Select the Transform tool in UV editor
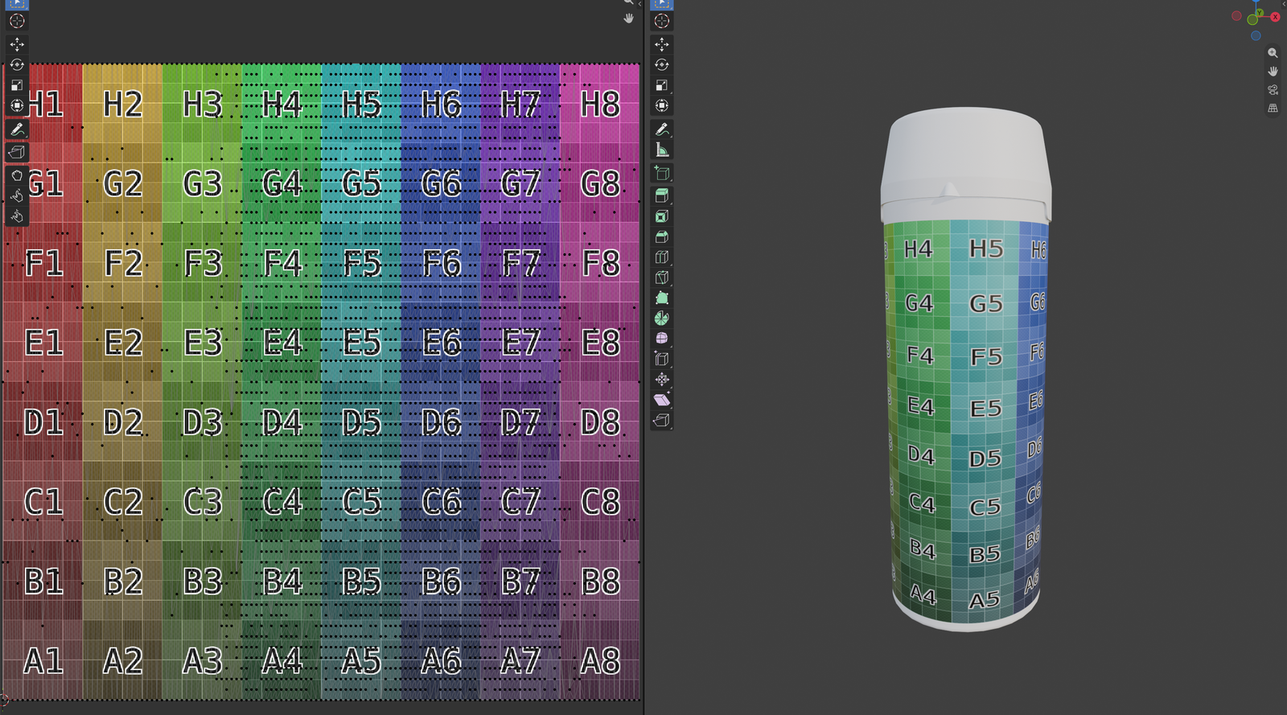The height and width of the screenshot is (715, 1287). pyautogui.click(x=17, y=105)
